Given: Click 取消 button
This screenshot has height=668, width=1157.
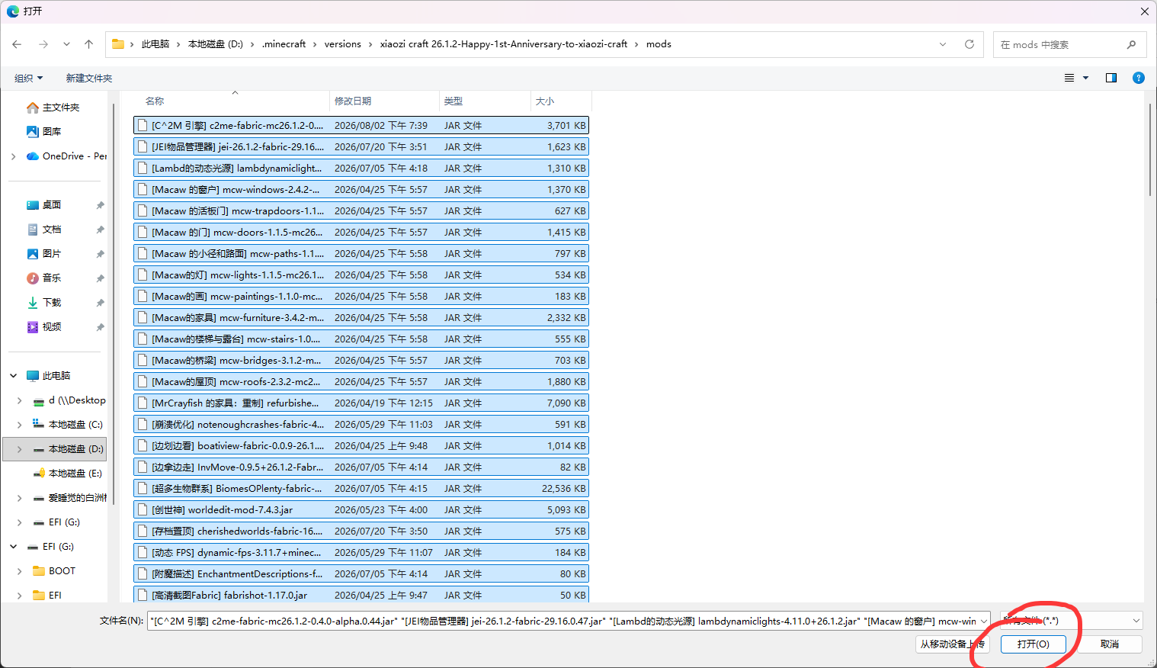Looking at the screenshot, I should 1110,644.
